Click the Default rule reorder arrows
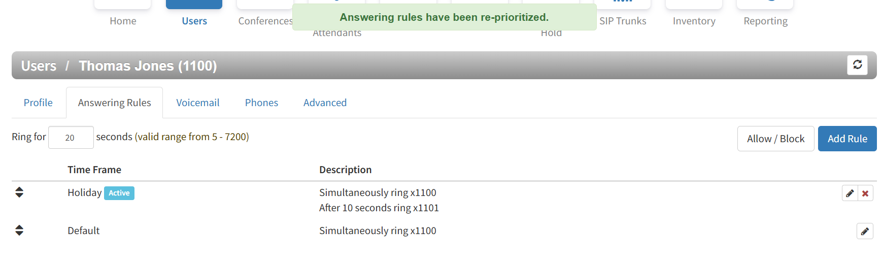The width and height of the screenshot is (882, 261). pyautogui.click(x=19, y=231)
